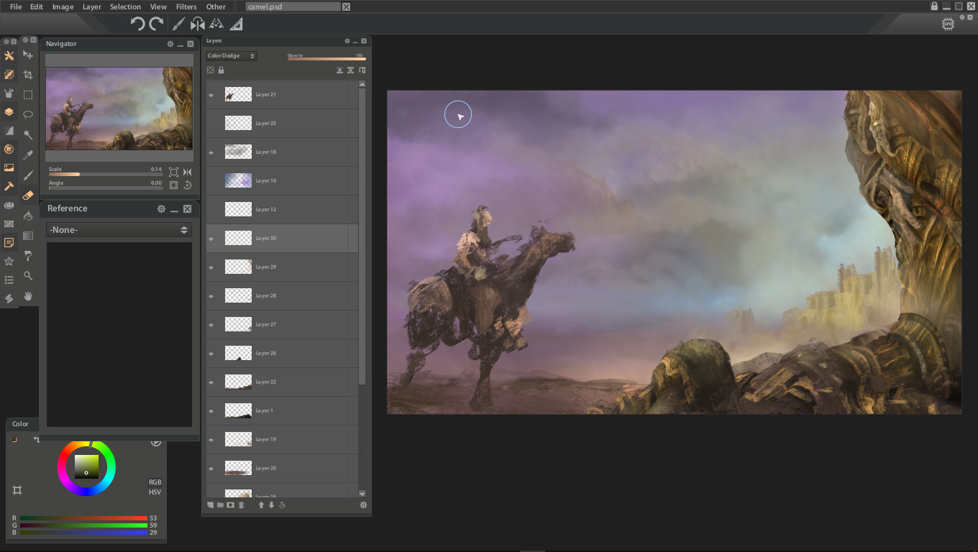Toggle the layer lock icon in Layers panel
978x552 pixels.
click(x=221, y=70)
